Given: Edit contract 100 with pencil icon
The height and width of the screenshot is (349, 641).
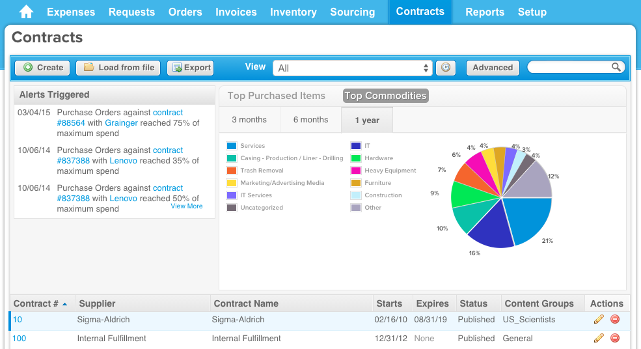Looking at the screenshot, I should (x=599, y=339).
